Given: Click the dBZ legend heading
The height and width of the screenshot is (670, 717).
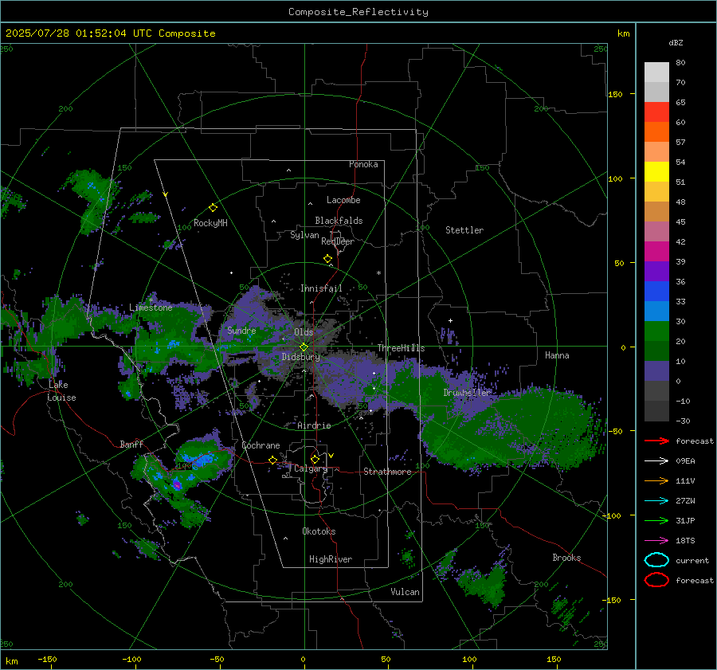Looking at the screenshot, I should (676, 42).
